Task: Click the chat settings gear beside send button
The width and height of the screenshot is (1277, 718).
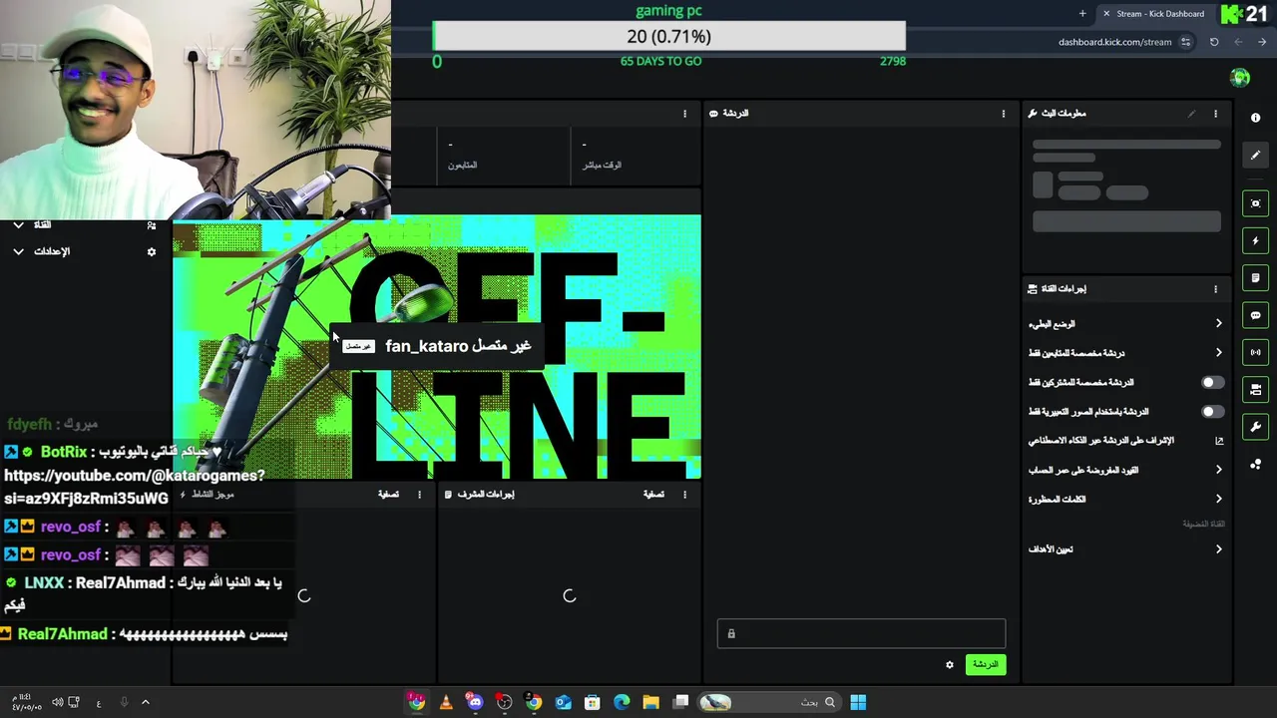Action: tap(950, 664)
